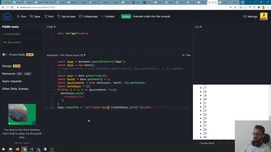Viewport: 271px width, 152px height.
Task: Bookmark this page with the star
Action: pos(235,8)
